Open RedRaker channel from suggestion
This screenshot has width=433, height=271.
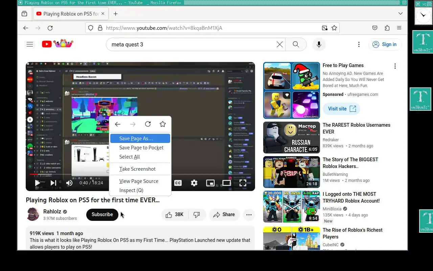tap(331, 140)
